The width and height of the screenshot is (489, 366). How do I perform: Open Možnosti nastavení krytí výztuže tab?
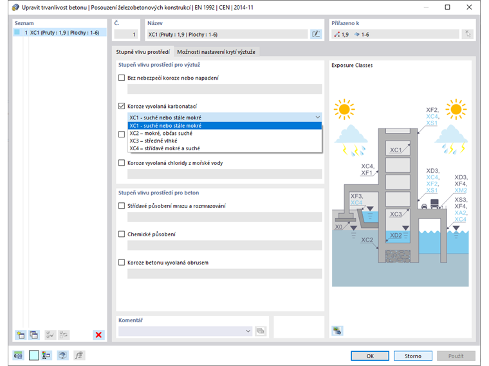pos(216,52)
